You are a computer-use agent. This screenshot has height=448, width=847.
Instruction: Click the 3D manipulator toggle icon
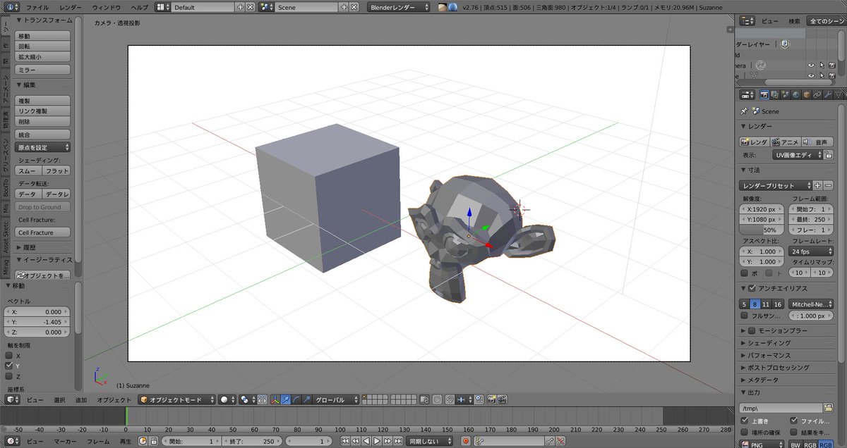pos(274,399)
